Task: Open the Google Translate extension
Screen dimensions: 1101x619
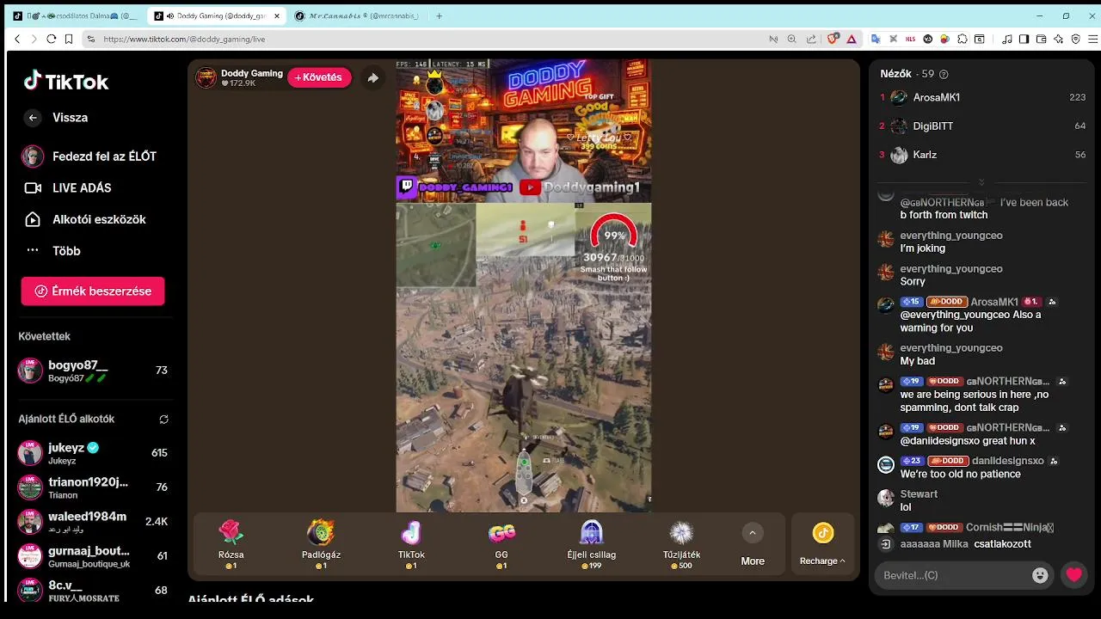Action: (876, 39)
